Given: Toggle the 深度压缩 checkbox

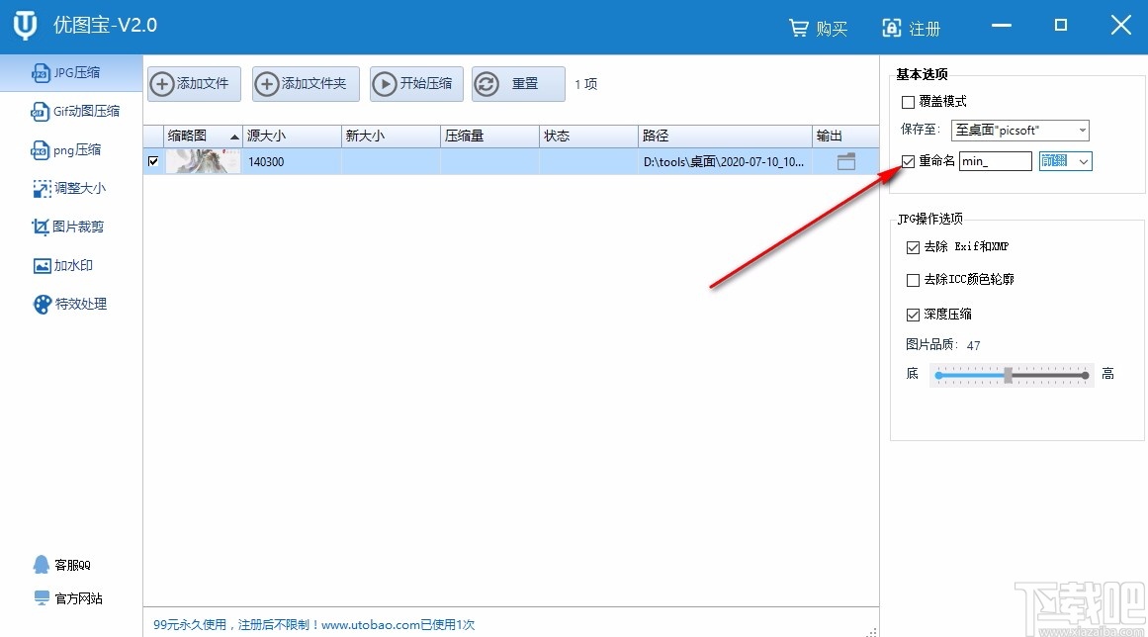Looking at the screenshot, I should 913,314.
